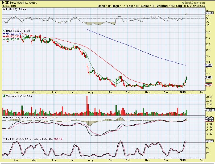Click the blue MA(200) legend line marker

4,34
